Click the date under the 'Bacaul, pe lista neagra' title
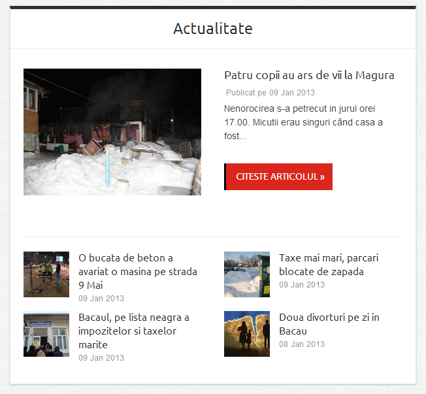The height and width of the screenshot is (394, 426). pyautogui.click(x=101, y=358)
